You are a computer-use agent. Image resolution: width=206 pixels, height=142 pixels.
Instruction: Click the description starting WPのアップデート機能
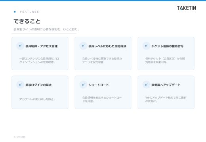pyautogui.click(x=166, y=99)
